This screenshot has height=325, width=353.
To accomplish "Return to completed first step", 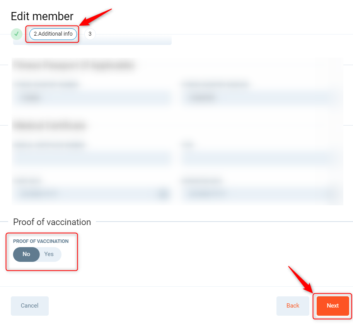I will tap(16, 34).
